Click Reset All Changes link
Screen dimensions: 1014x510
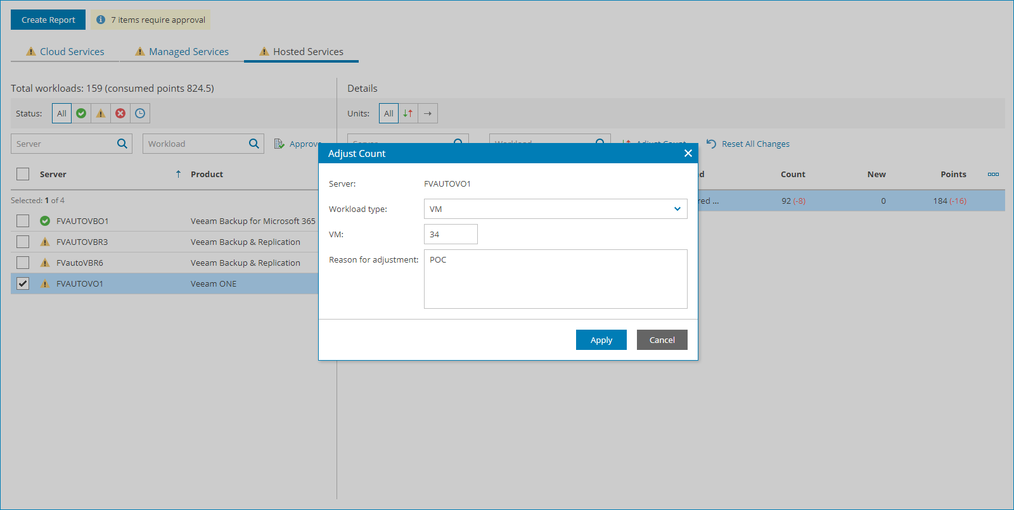pyautogui.click(x=755, y=144)
